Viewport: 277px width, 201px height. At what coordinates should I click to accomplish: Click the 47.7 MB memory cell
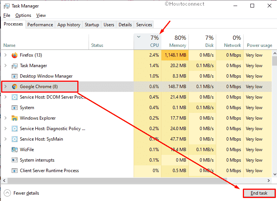coord(175,139)
